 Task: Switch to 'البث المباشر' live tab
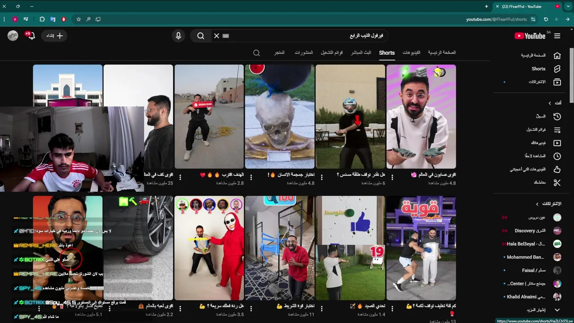(361, 53)
